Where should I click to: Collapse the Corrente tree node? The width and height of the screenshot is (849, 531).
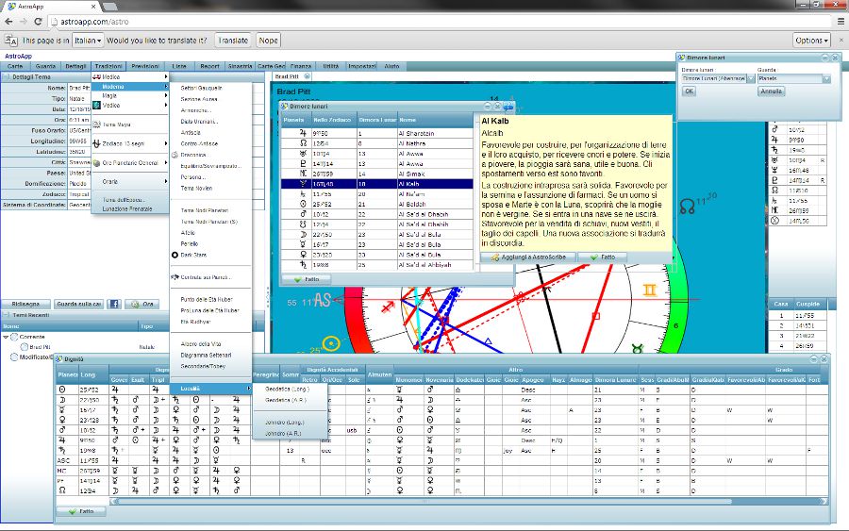click(x=7, y=337)
